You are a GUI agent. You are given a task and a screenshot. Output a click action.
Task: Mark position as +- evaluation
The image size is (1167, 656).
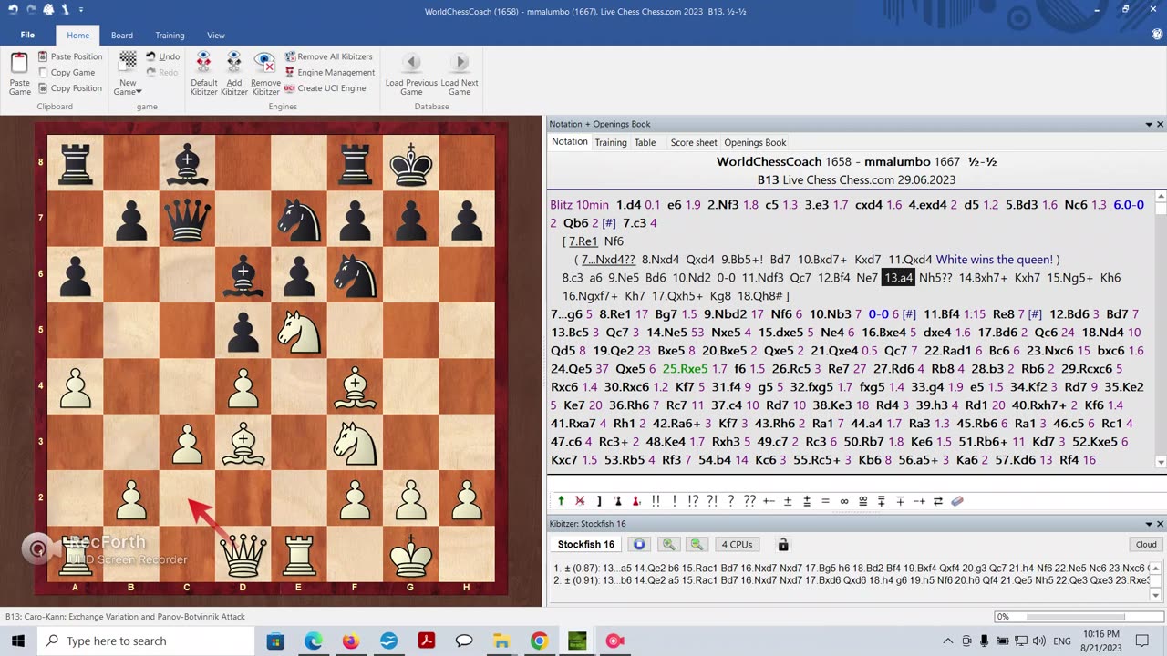click(x=769, y=500)
